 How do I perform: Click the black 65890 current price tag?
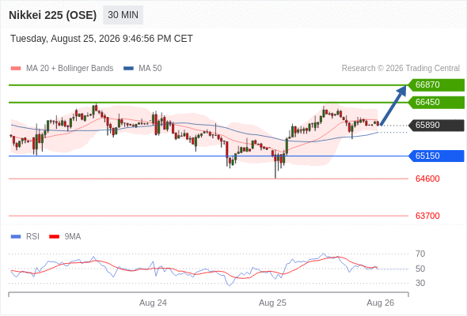[x=436, y=125]
